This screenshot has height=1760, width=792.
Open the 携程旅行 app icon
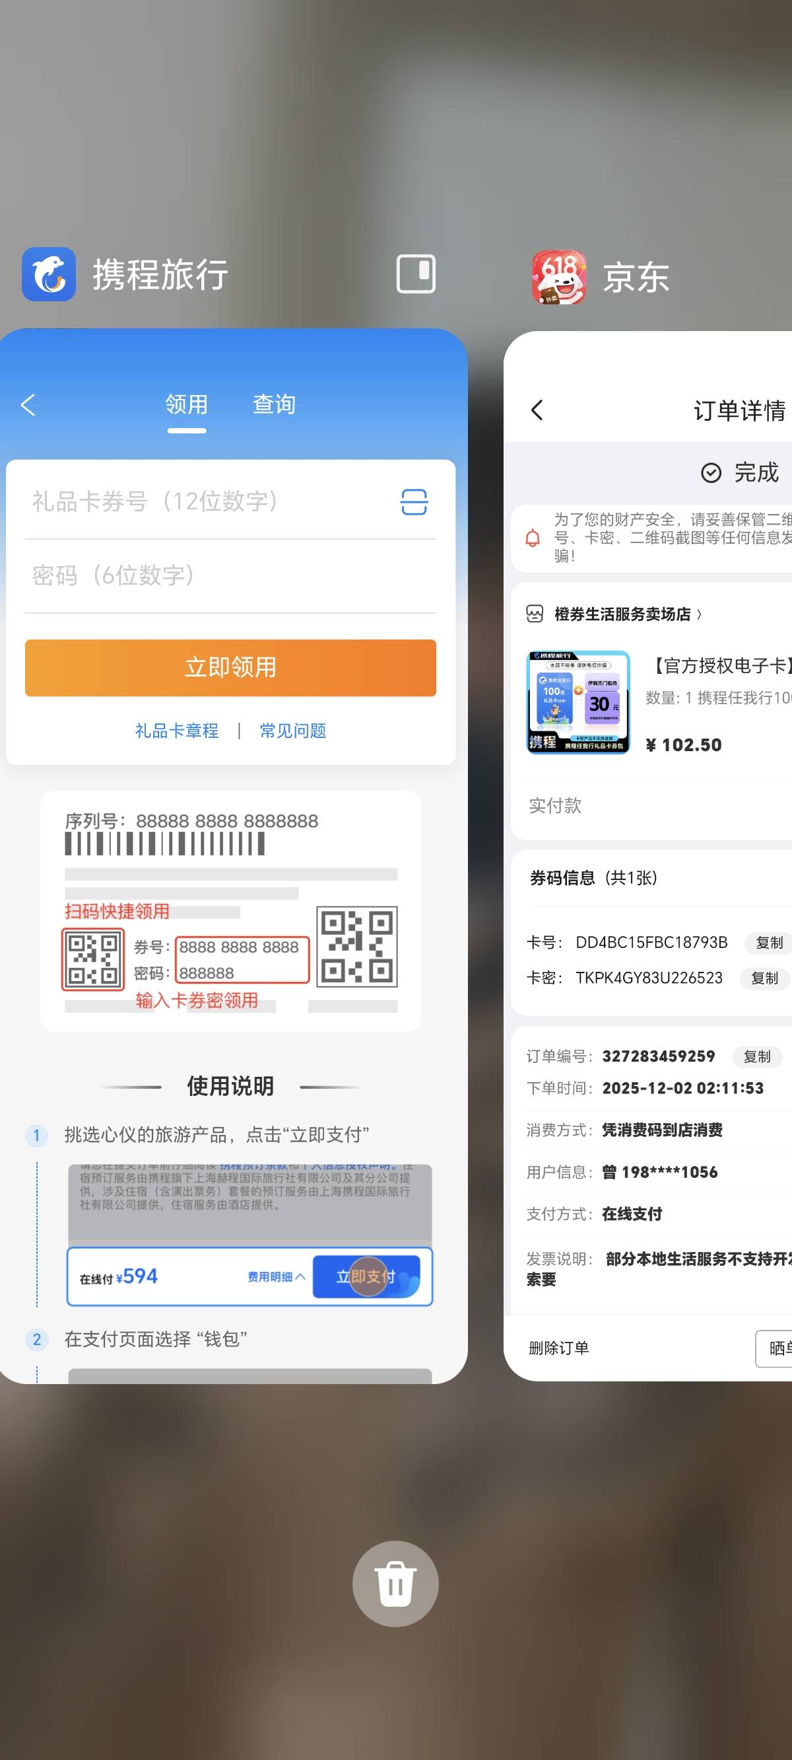click(48, 274)
